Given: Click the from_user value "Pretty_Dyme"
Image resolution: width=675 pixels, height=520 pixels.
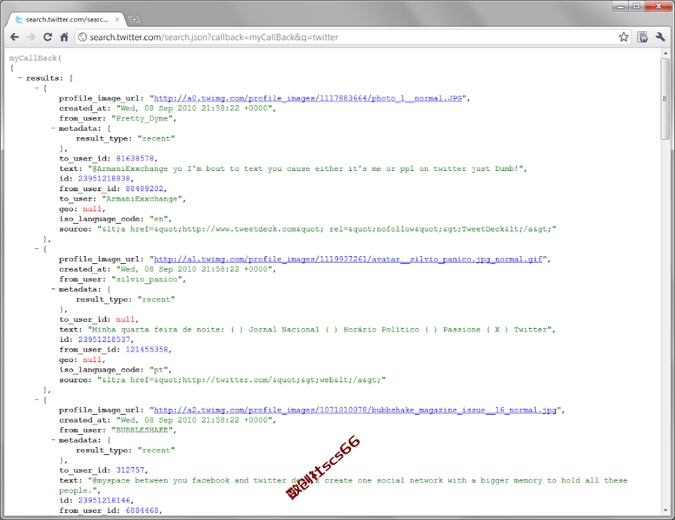Looking at the screenshot, I should 142,118.
